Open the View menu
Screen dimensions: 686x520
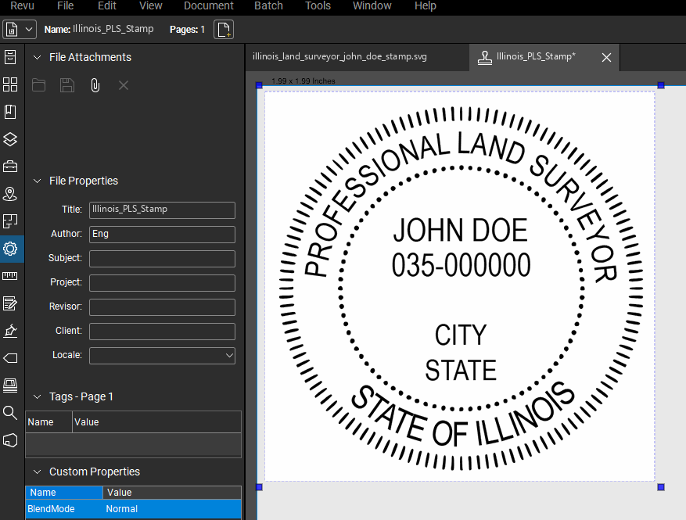point(150,5)
